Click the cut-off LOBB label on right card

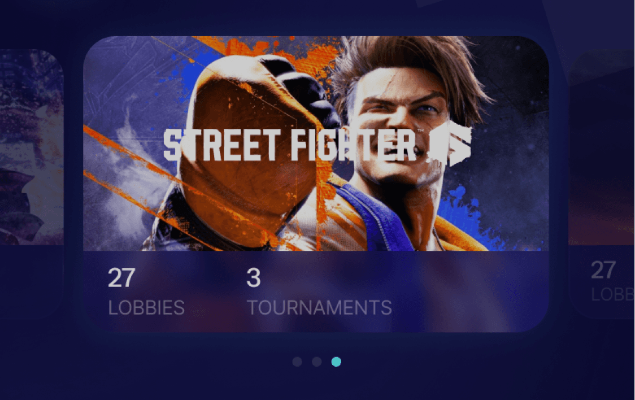pyautogui.click(x=613, y=295)
